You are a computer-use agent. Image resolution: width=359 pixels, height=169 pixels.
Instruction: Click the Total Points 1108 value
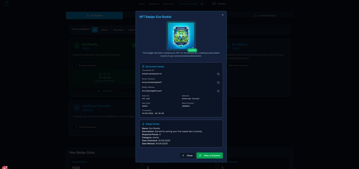pos(76,168)
